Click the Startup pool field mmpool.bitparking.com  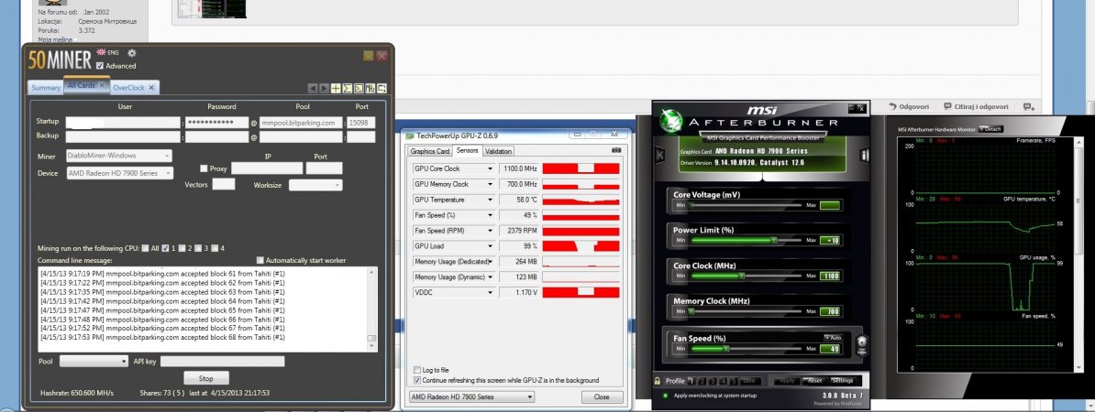pyautogui.click(x=302, y=123)
